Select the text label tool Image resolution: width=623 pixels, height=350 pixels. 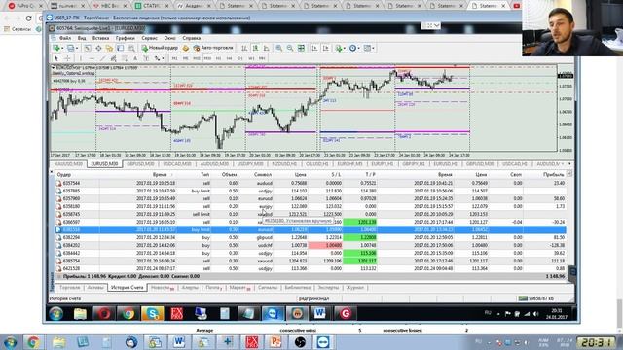tap(146, 58)
